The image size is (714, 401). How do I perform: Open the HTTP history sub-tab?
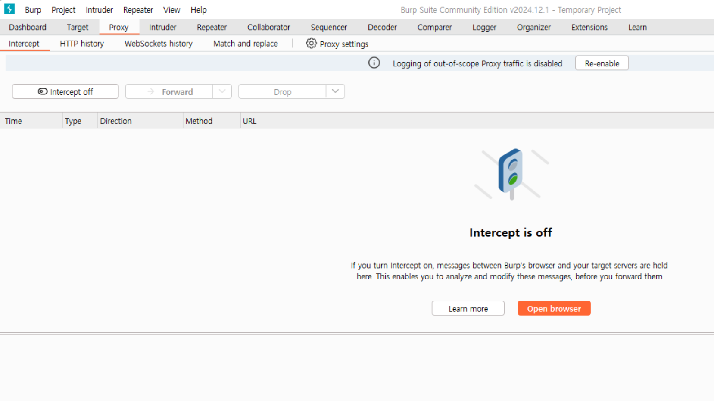coord(82,44)
